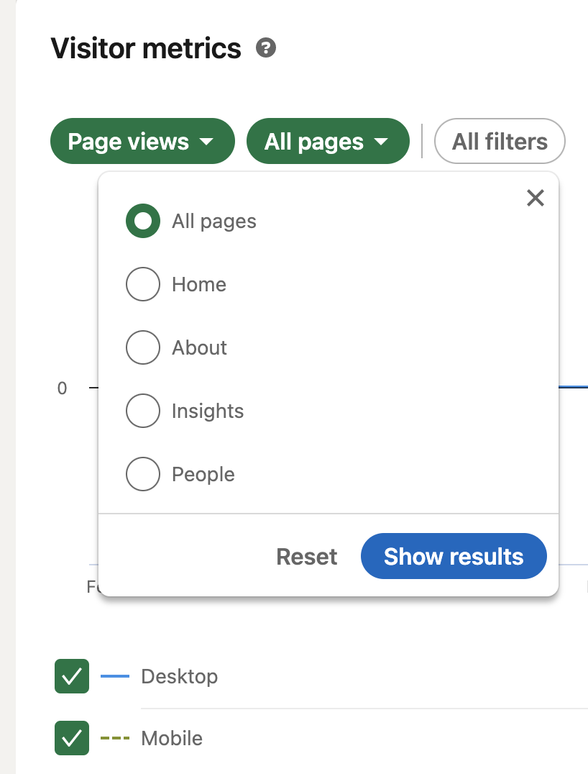Collapse the All pages filter dropdown
588x774 pixels.
click(328, 141)
